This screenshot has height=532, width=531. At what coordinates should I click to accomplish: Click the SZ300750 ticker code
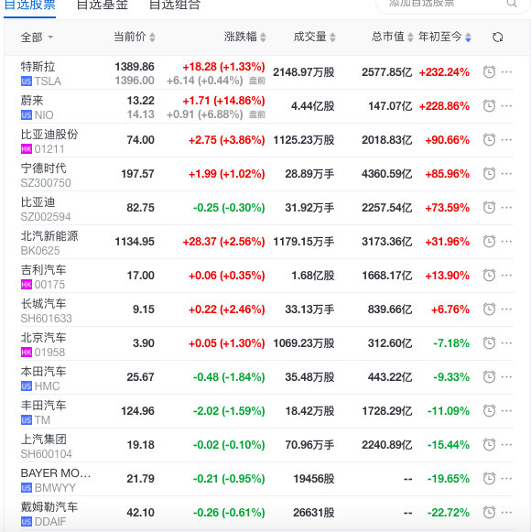46,183
